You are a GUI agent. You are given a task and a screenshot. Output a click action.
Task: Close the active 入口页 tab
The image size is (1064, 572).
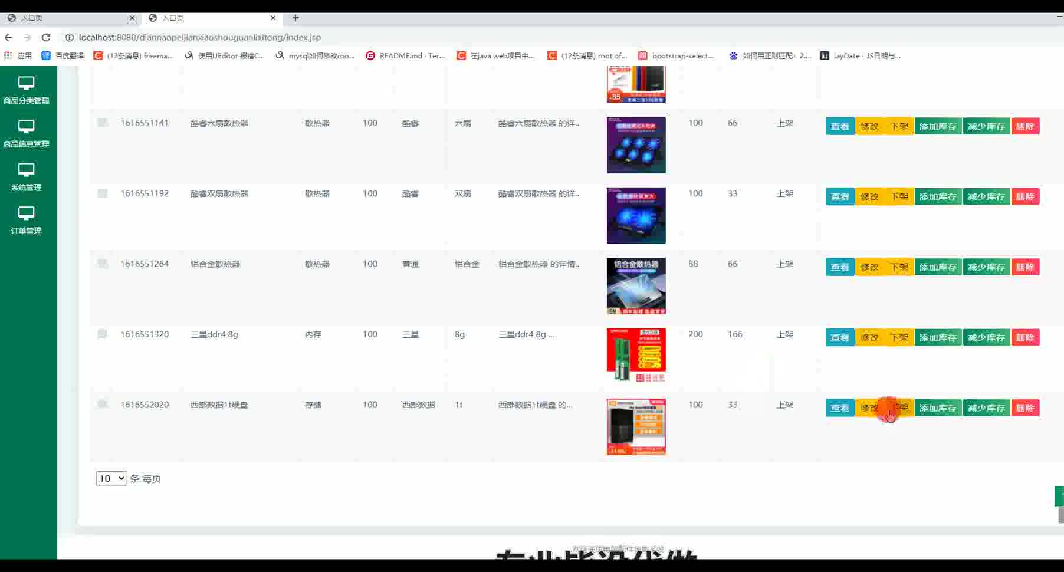(x=273, y=18)
